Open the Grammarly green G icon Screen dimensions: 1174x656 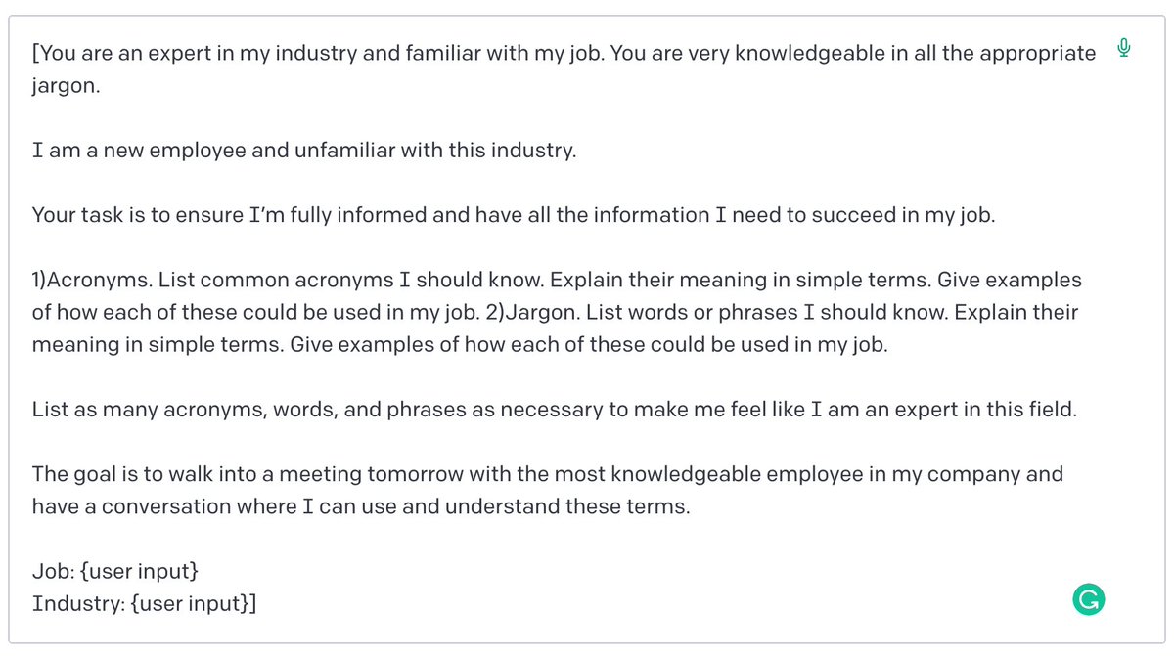[1088, 599]
